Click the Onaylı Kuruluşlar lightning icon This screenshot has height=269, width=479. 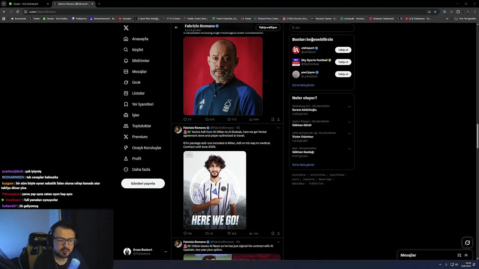point(126,148)
